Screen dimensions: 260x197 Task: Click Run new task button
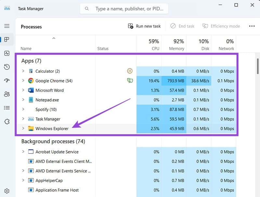click(144, 26)
